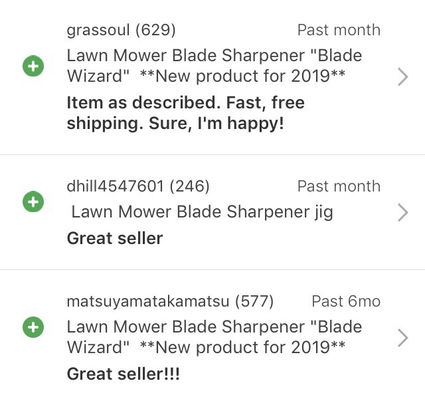425x403 pixels.
Task: Open grassoul's feedback details via right chevron
Action: 402,77
